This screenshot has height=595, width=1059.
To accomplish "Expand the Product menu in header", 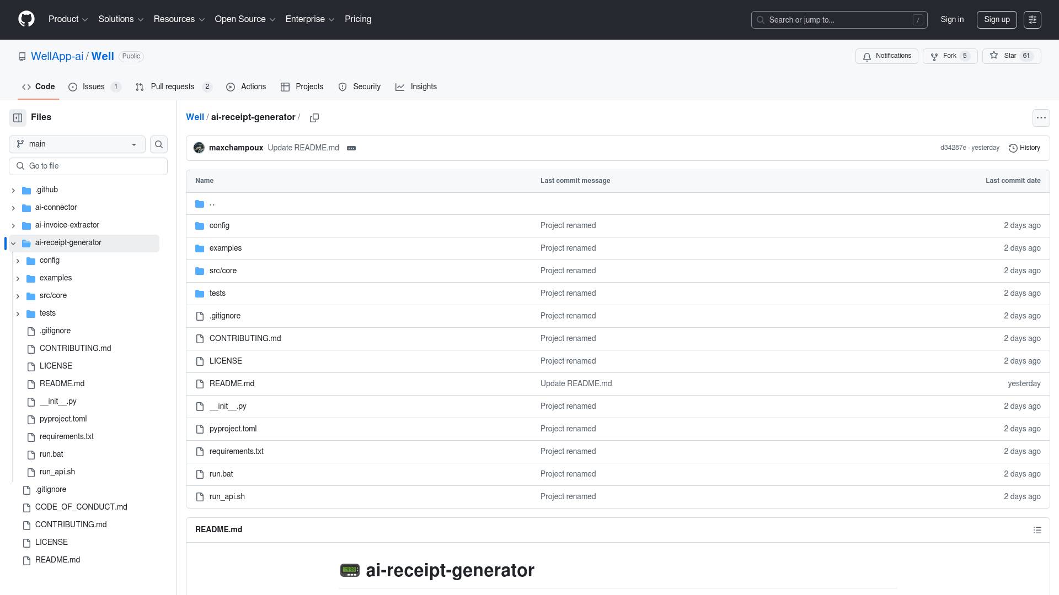I will pyautogui.click(x=68, y=19).
